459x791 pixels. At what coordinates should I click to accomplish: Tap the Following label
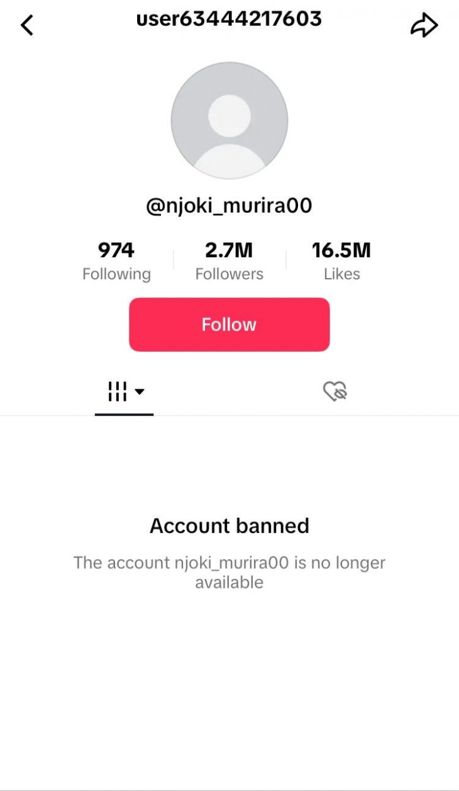[x=116, y=274]
